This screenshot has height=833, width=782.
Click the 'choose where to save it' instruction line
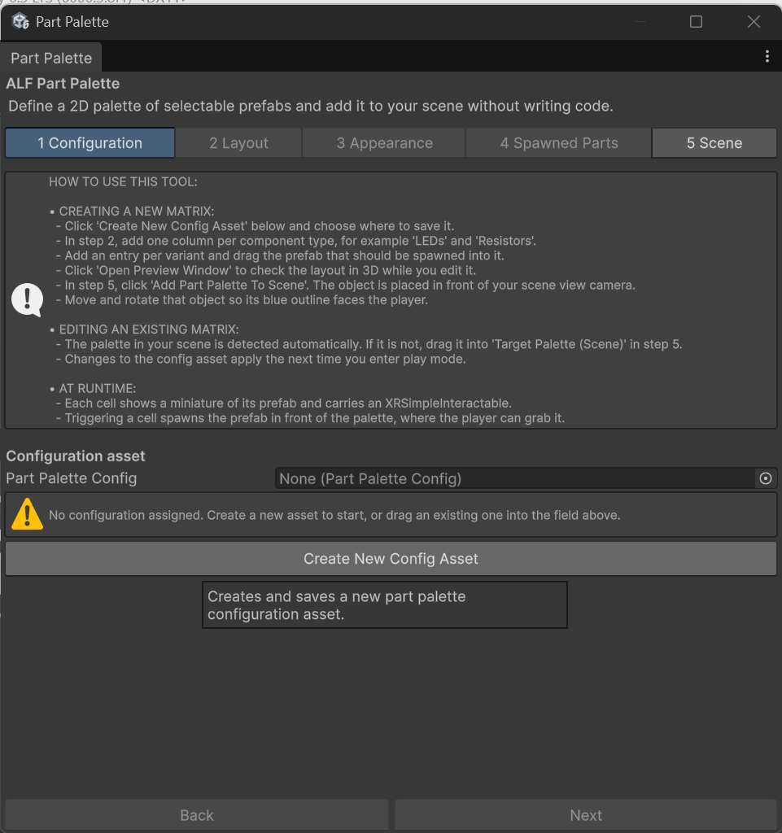coord(255,226)
